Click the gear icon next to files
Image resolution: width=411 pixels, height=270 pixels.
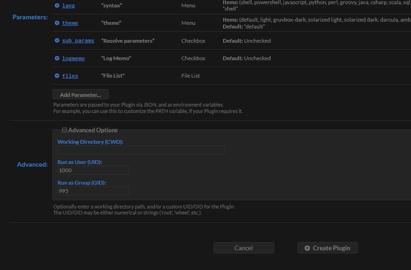point(57,76)
